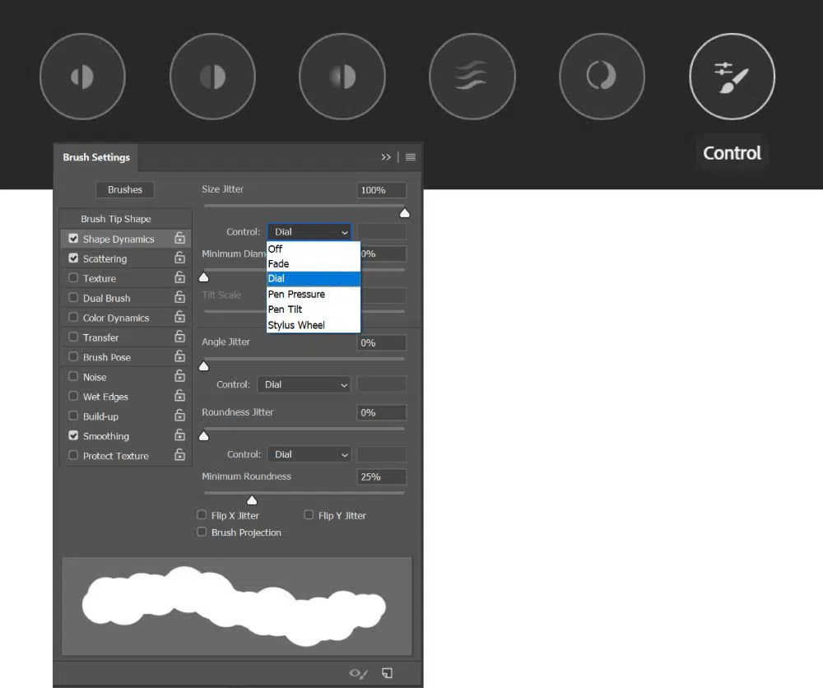Screen dimensions: 823x688
Task: Select Brush Tip Shape option
Action: pos(116,219)
